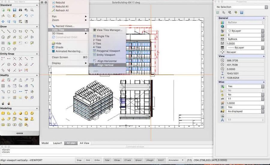The width and height of the screenshot is (270, 165).
Task: Select the Rectangle tool in Draw
Action: click(20, 32)
